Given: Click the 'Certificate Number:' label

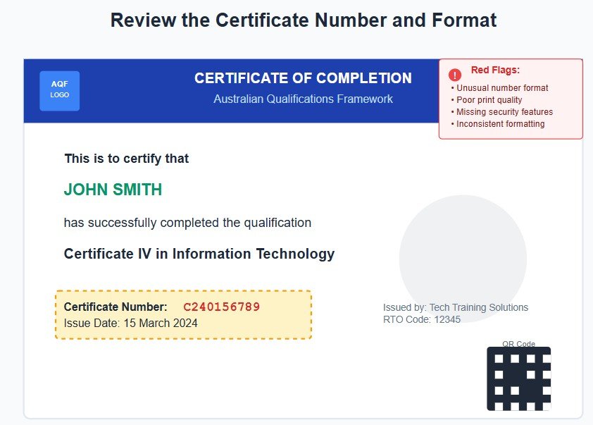Looking at the screenshot, I should click(x=116, y=307).
